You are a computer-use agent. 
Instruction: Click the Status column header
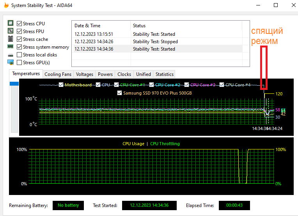pyautogui.click(x=186, y=26)
